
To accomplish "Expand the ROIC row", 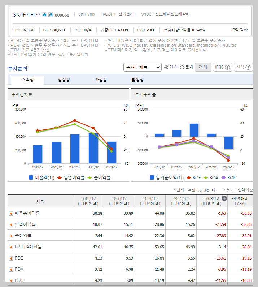I will pyautogui.click(x=11, y=281).
